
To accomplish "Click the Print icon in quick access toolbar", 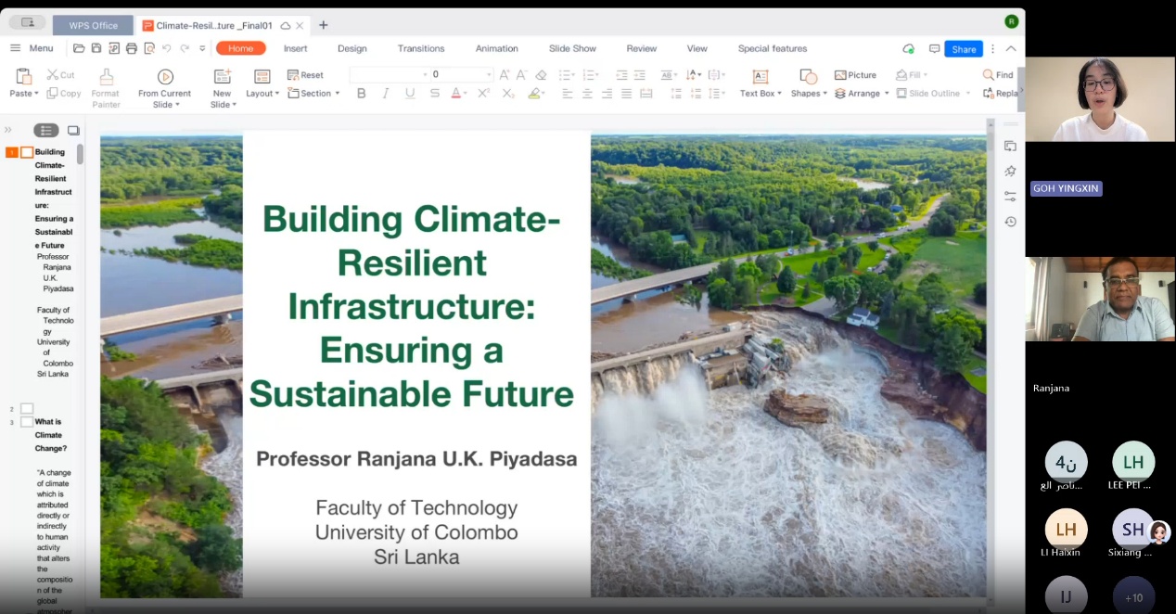I will pos(132,48).
